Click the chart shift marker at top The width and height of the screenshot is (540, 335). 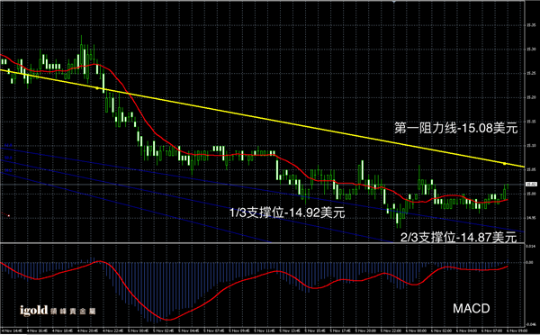[394, 2]
